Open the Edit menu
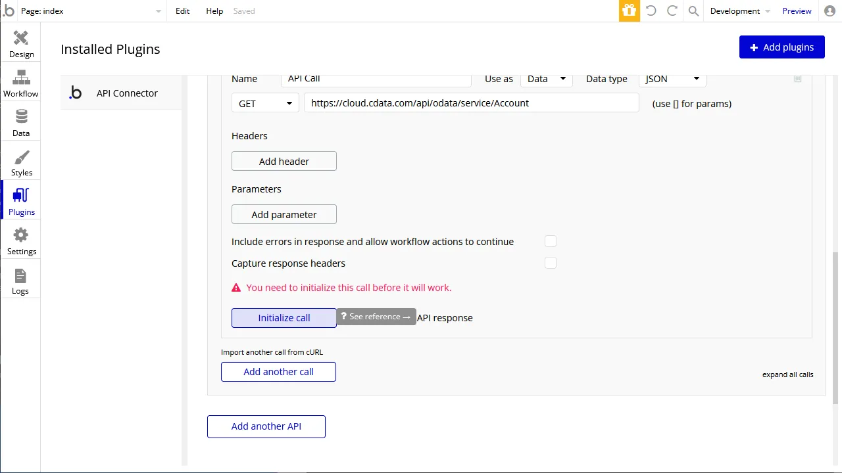The height and width of the screenshot is (473, 842). coord(183,11)
